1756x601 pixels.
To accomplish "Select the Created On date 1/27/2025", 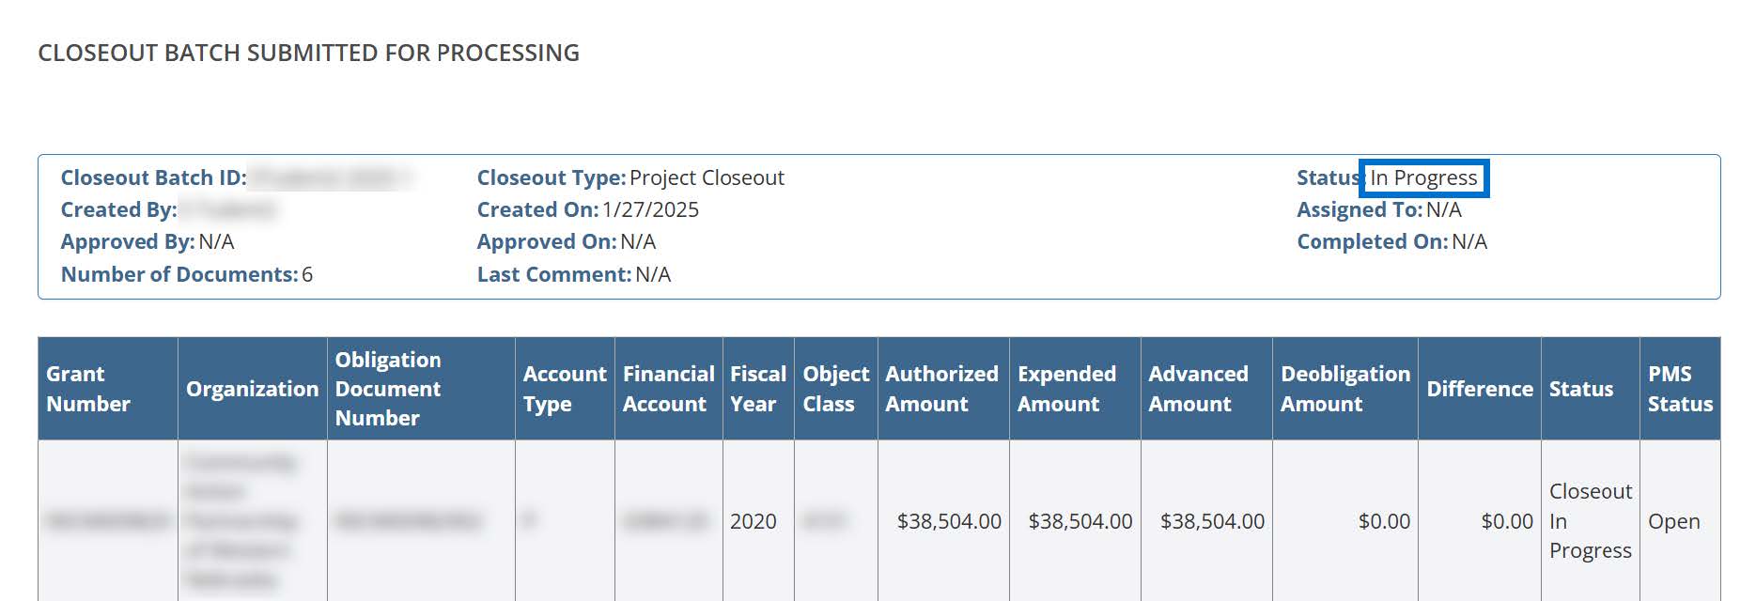I will 650,210.
